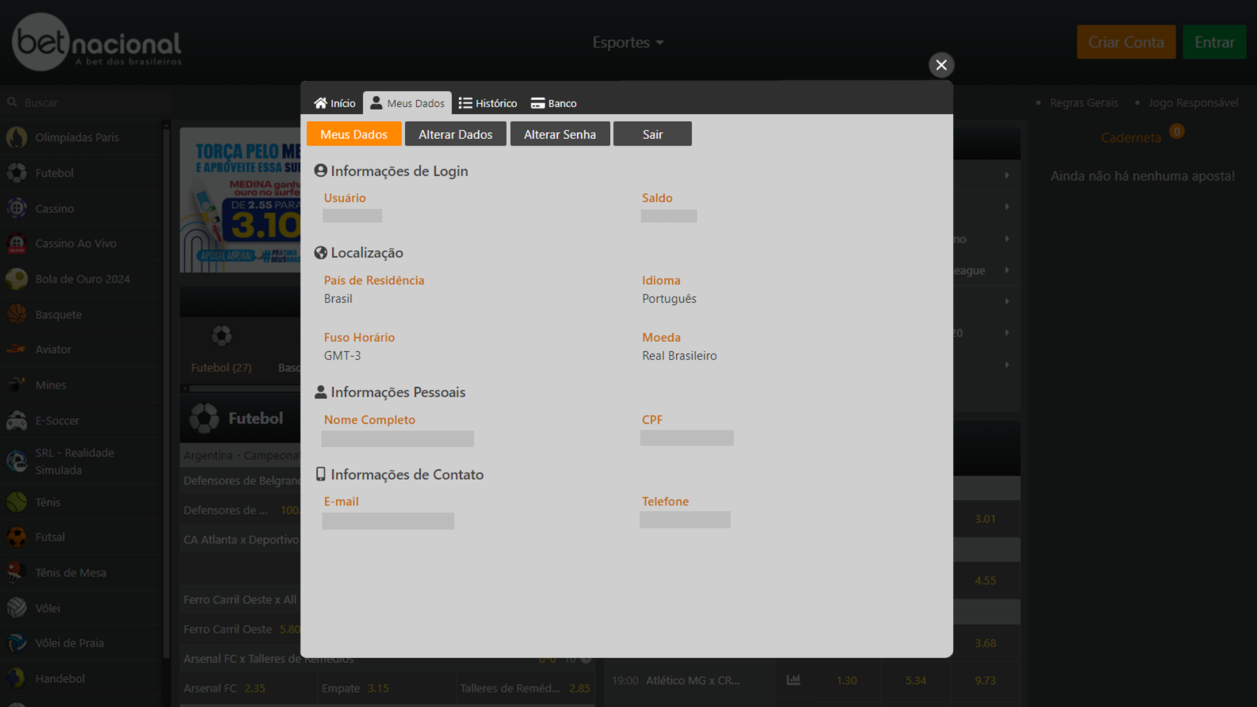Open the Esportes dropdown
Viewport: 1257px width, 707px height.
(x=627, y=42)
